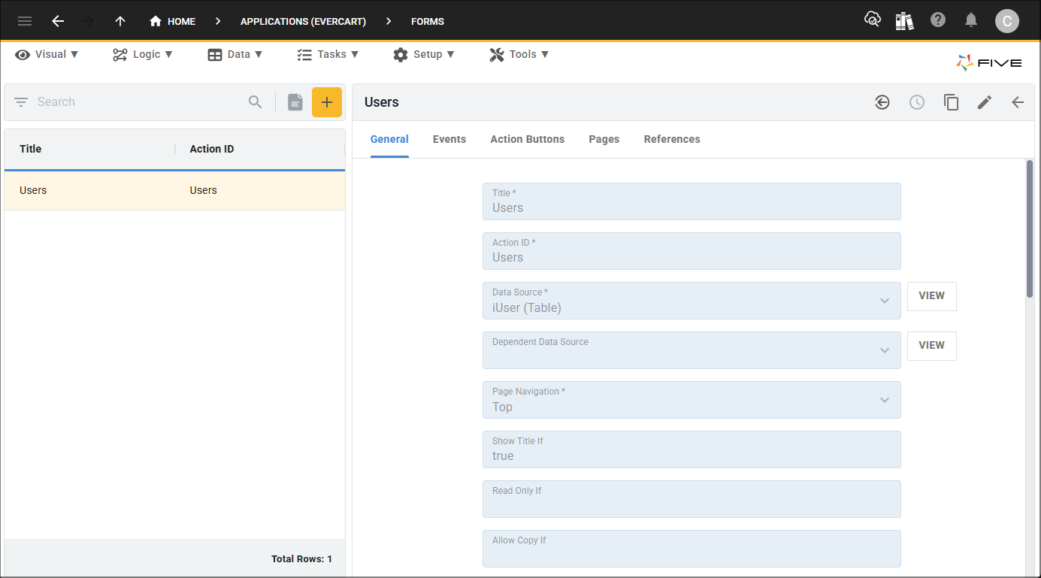Click the copy icon in Users header

(x=951, y=102)
